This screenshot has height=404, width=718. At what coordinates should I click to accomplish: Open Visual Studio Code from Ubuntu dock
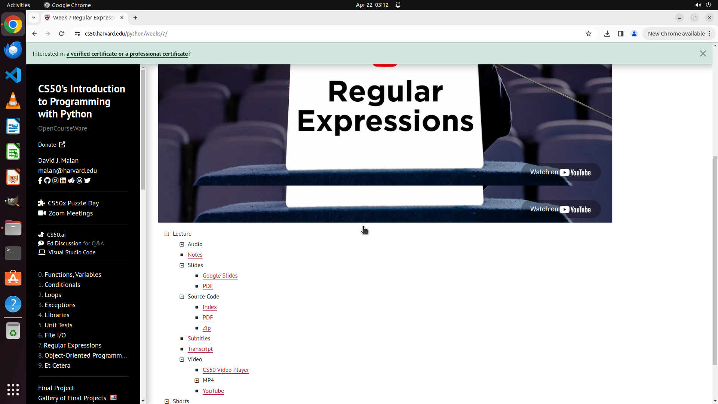[13, 75]
